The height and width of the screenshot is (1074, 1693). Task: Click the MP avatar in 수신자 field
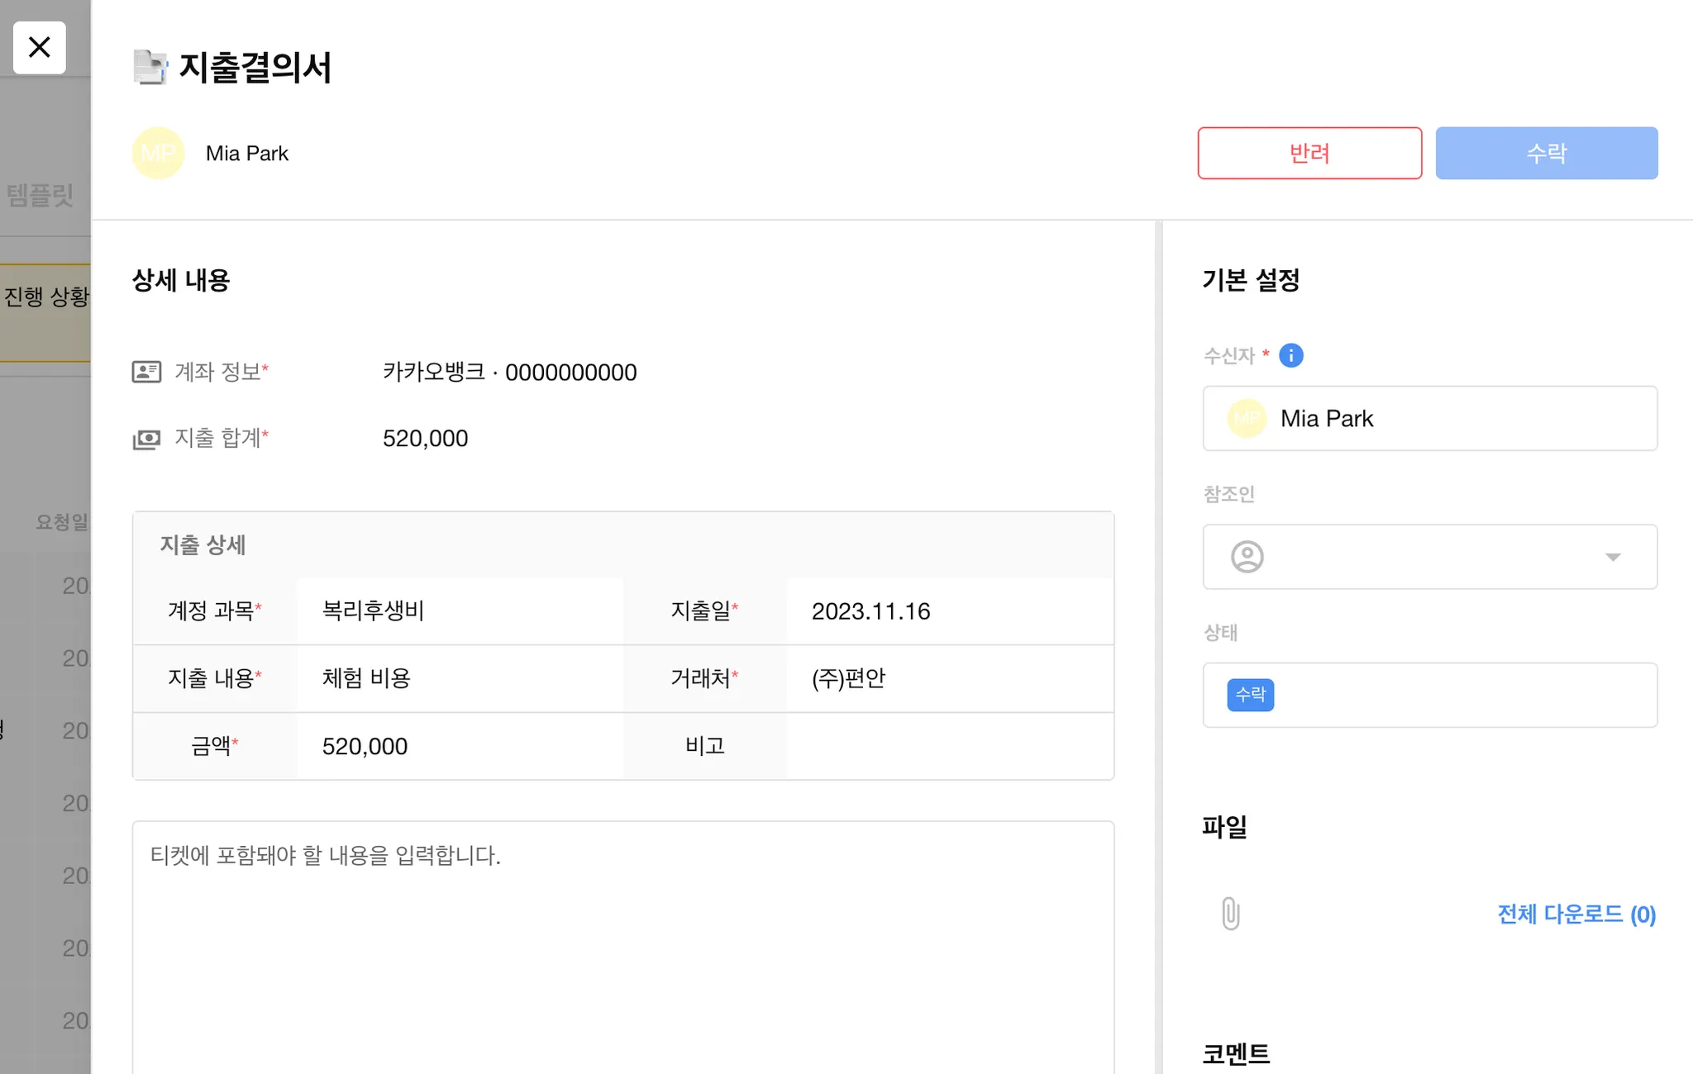[1247, 419]
